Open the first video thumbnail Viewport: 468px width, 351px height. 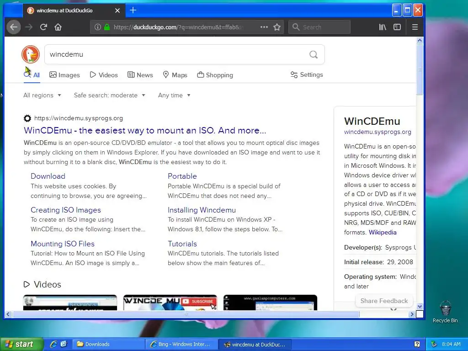[70, 303]
